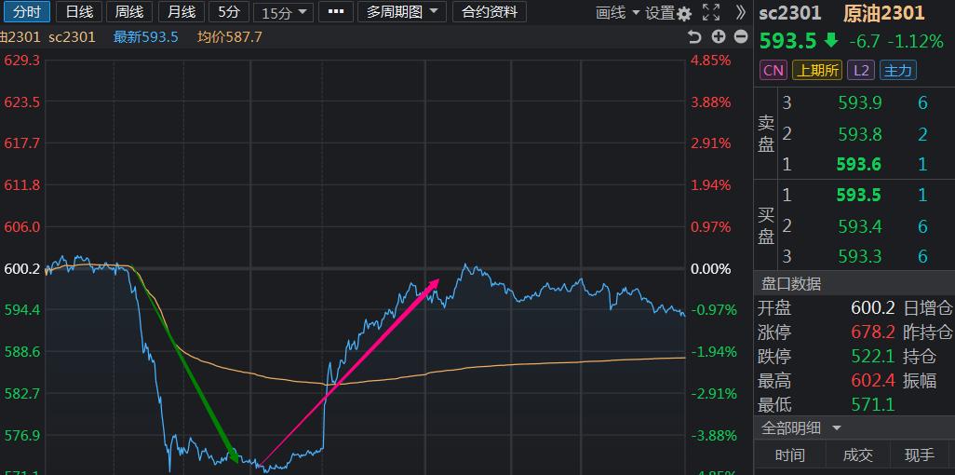Click sell level 1 price 593.6
The width and height of the screenshot is (955, 475).
tap(859, 164)
